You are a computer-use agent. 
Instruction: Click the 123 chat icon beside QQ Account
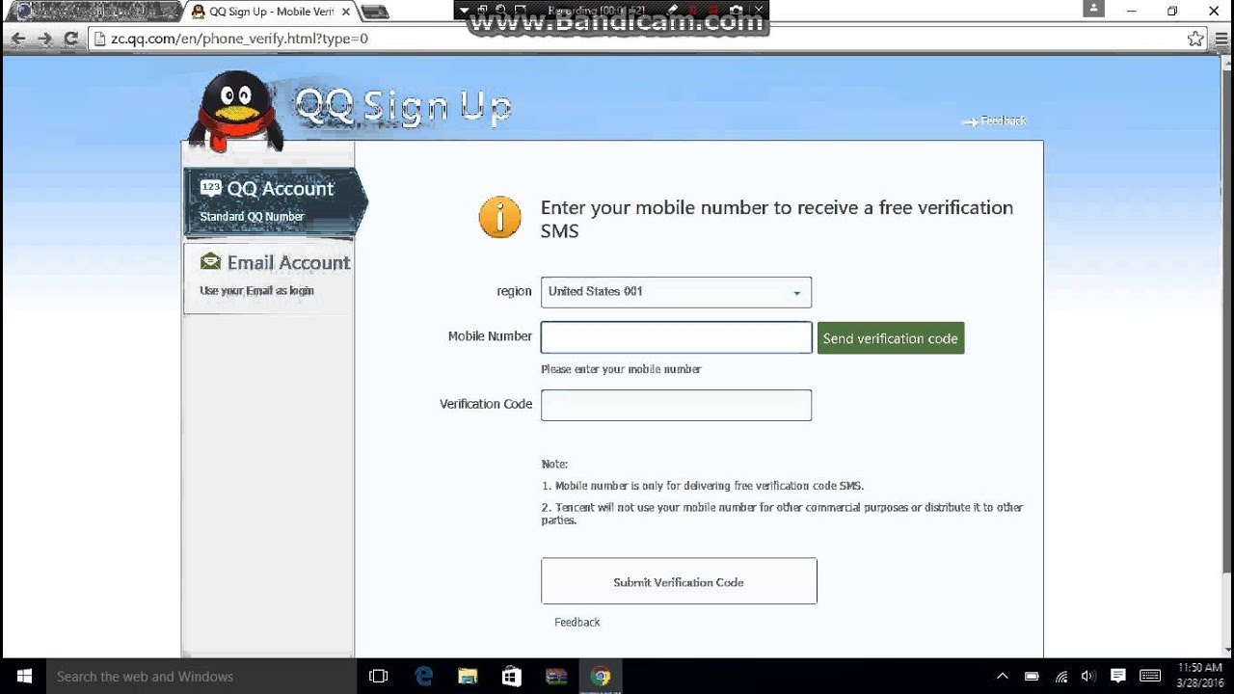coord(210,187)
